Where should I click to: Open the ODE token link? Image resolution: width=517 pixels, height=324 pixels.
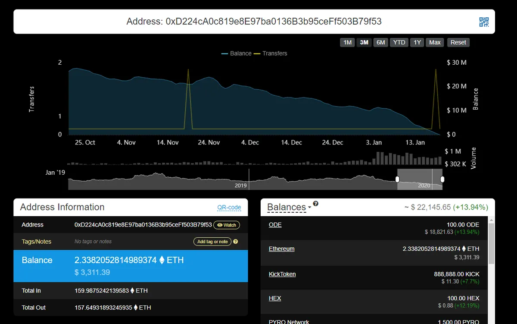tap(275, 225)
